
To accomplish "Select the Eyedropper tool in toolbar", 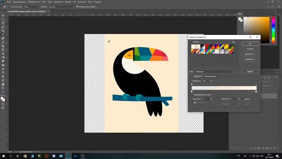I will pyautogui.click(x=3, y=34).
